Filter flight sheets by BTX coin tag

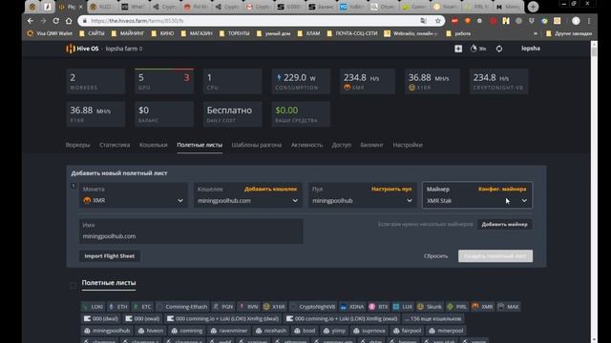(379, 307)
